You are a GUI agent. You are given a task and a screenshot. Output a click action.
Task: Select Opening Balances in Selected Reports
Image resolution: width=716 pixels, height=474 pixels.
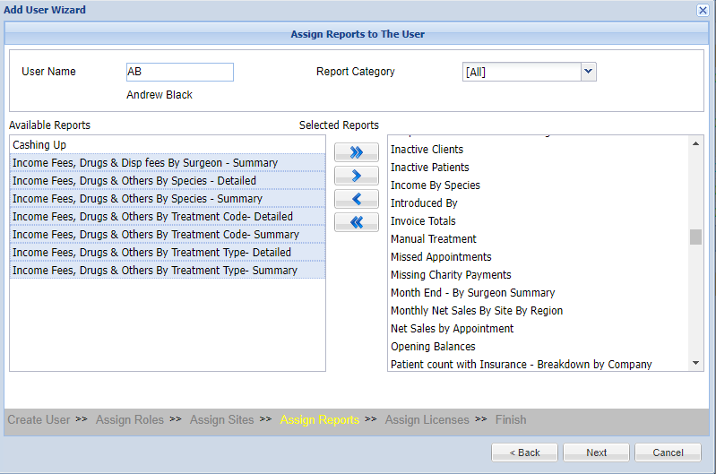click(433, 347)
